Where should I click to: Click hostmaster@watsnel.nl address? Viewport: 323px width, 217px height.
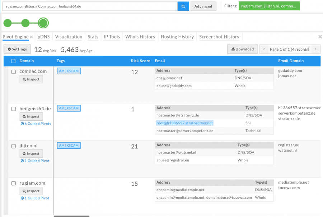pyautogui.click(x=176, y=152)
